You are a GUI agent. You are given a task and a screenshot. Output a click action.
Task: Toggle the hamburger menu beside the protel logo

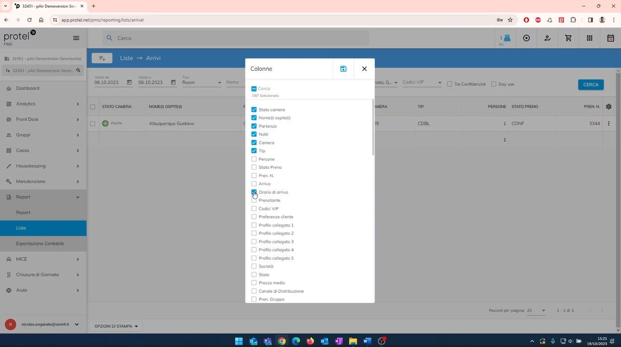pyautogui.click(x=76, y=38)
